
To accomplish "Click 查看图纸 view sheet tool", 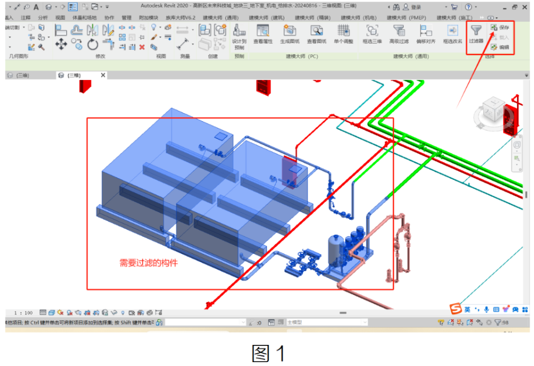I will click(x=317, y=34).
